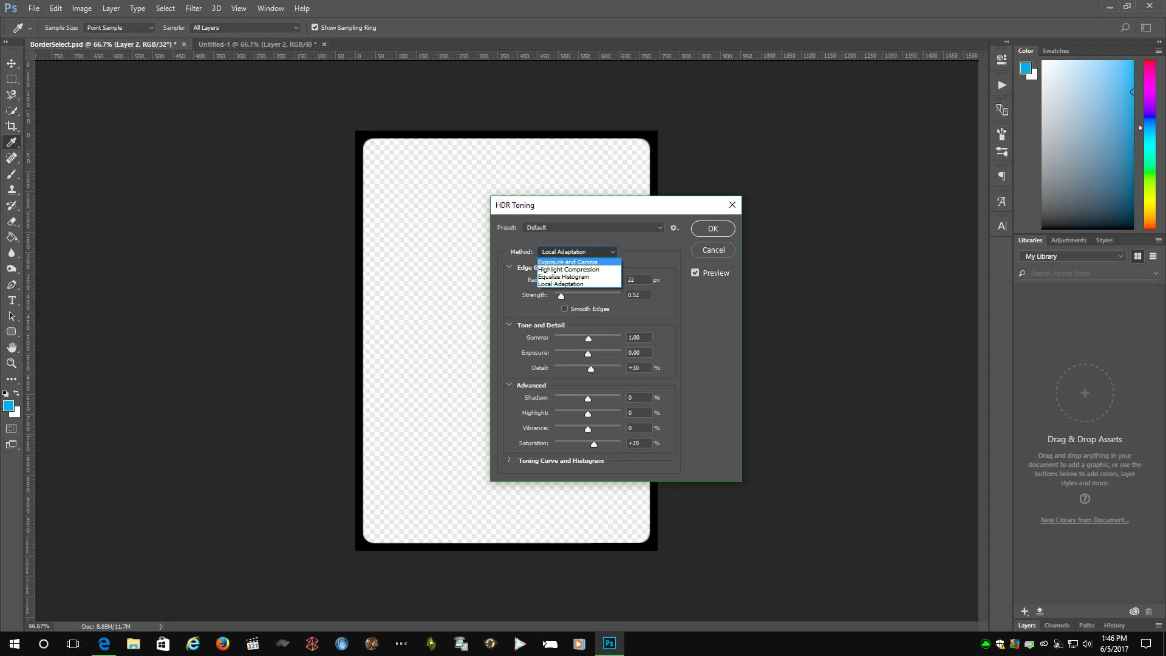Screen dimensions: 1166x656
Task: Click New Library from Document link
Action: coord(1084,520)
